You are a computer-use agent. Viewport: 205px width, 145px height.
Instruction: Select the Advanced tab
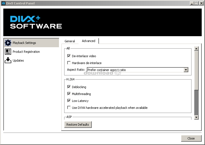(88, 41)
